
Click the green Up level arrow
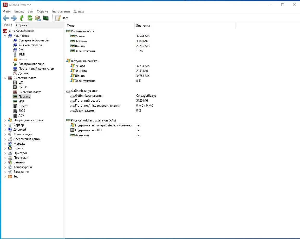[22, 18]
